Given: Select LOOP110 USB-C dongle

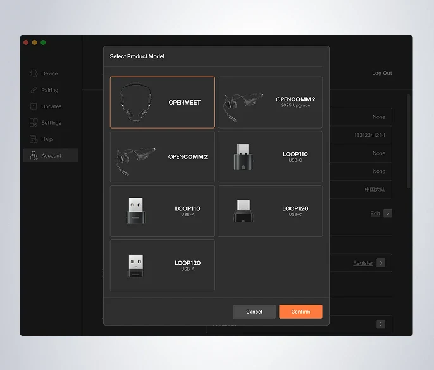Looking at the screenshot, I should [270, 156].
